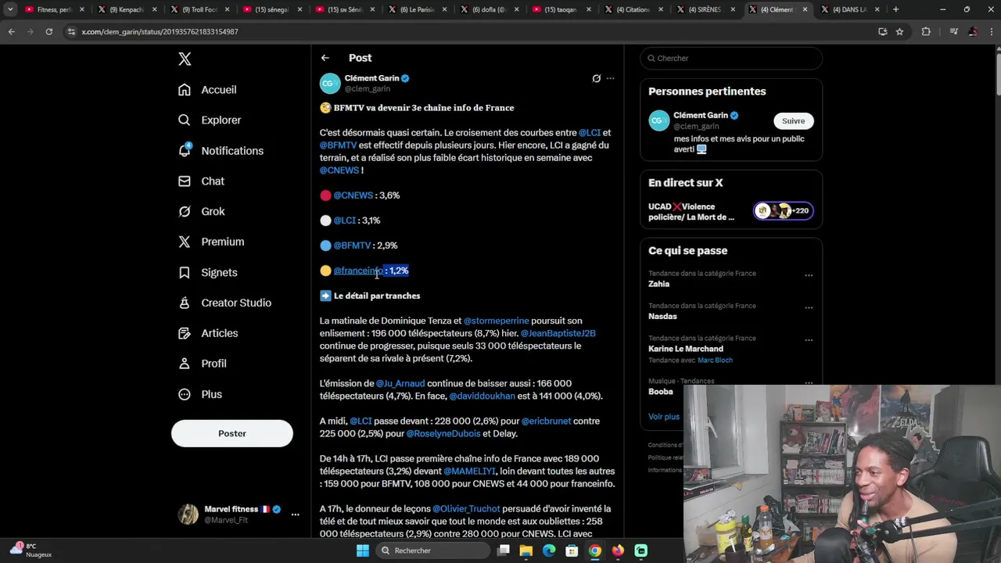Open @daviddoukhan mention link
Viewport: 1001px width, 563px height.
pos(482,396)
